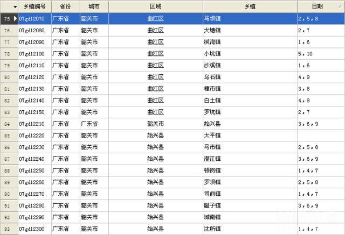Select row header number 93

9,229
